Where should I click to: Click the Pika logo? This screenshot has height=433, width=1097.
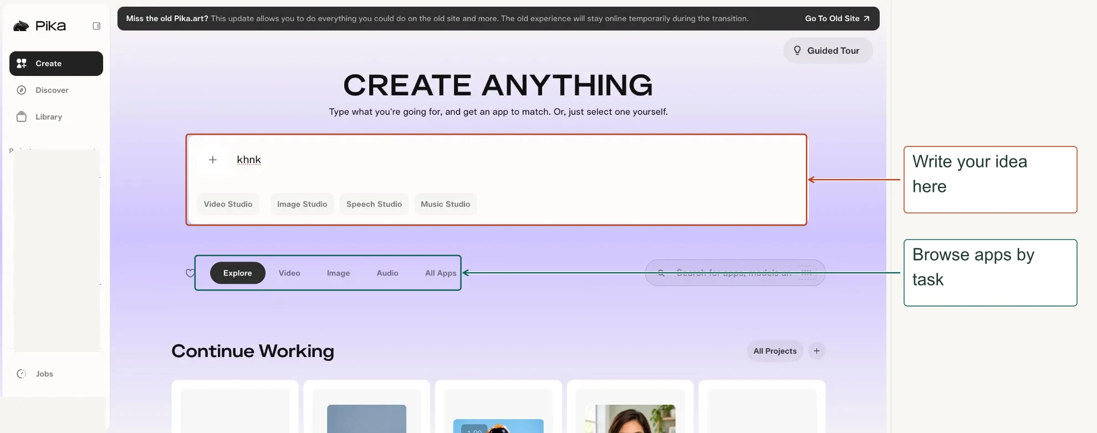pos(39,26)
